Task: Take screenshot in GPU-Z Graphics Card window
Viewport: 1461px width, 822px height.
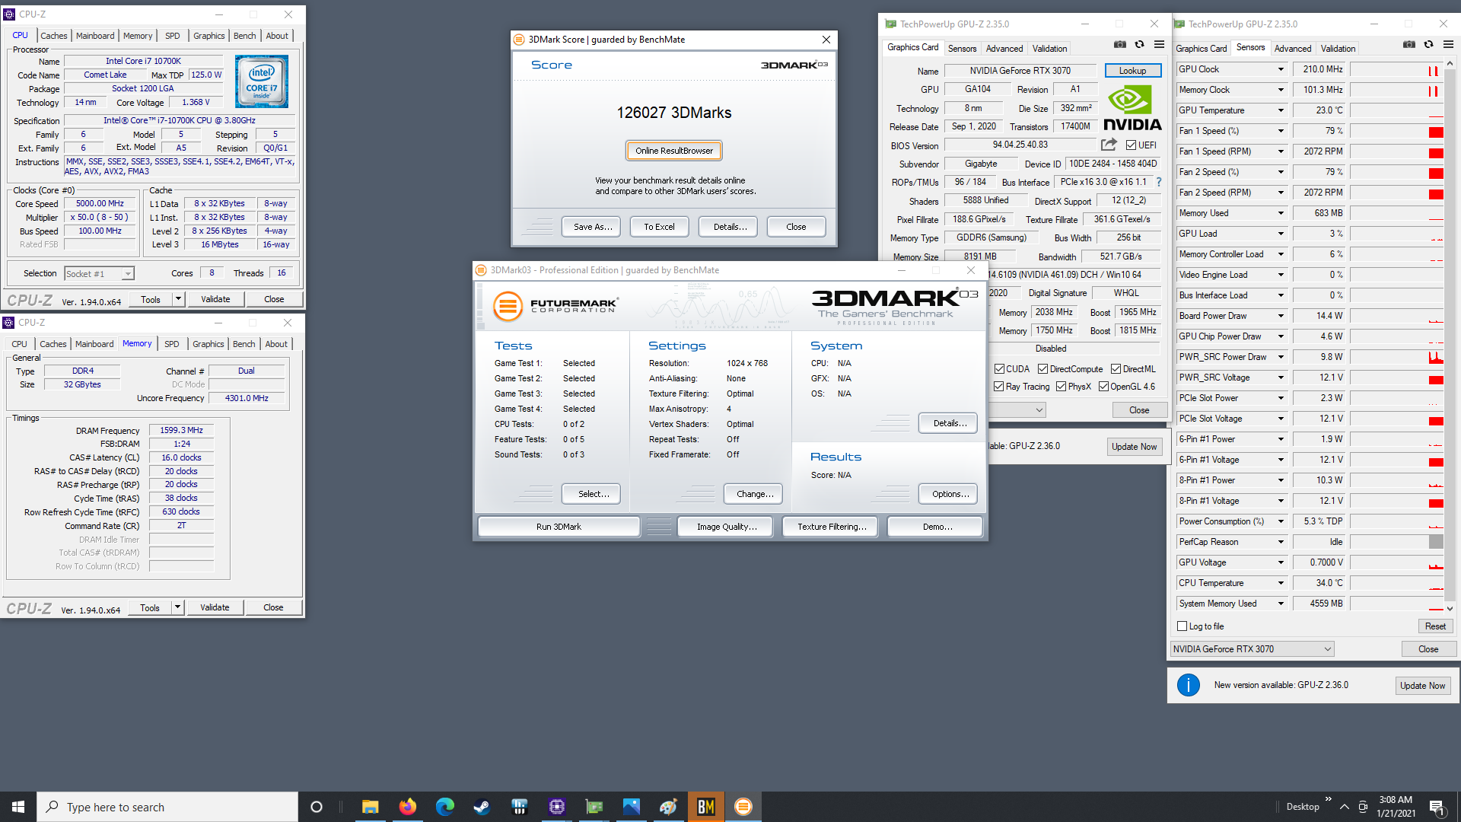Action: (x=1120, y=45)
